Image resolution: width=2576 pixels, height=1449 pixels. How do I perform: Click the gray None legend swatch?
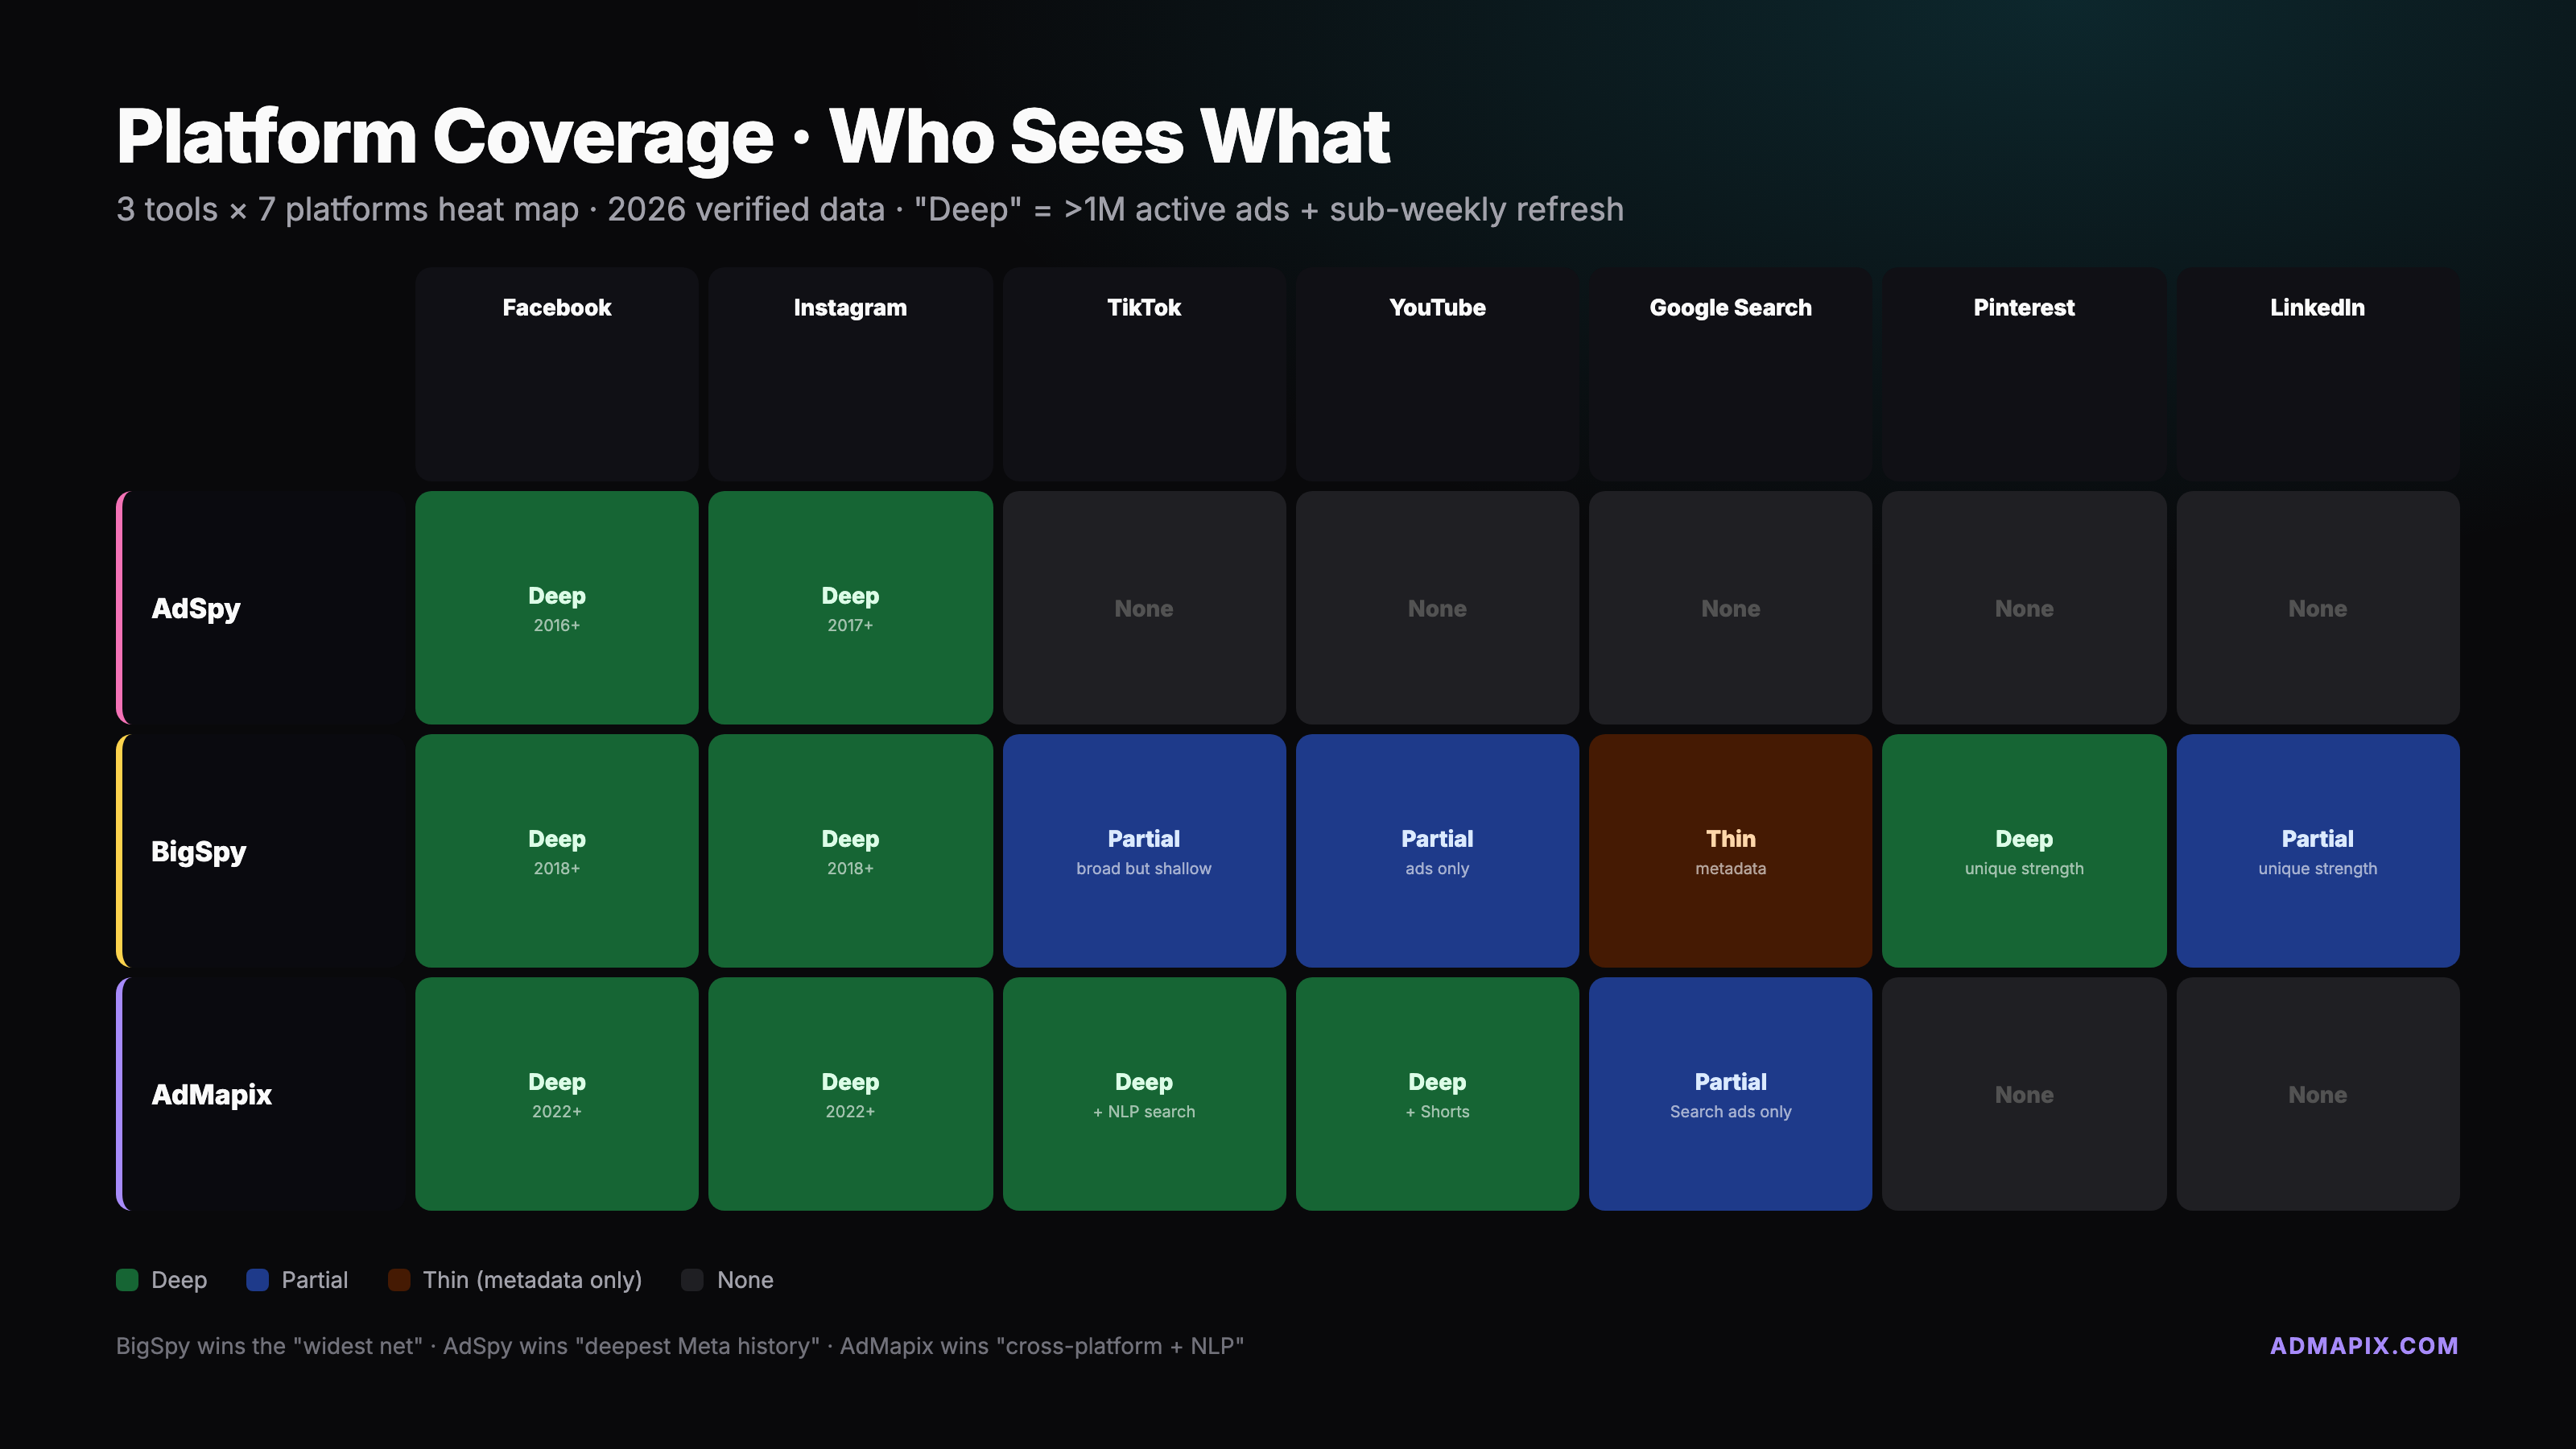pyautogui.click(x=692, y=1280)
